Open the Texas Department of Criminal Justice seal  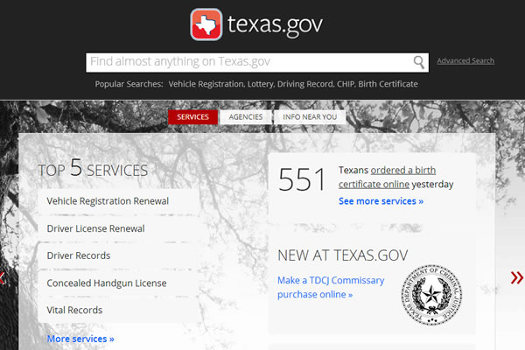tap(431, 295)
